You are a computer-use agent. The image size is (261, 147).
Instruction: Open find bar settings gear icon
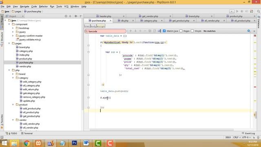pyautogui.click(x=249, y=31)
